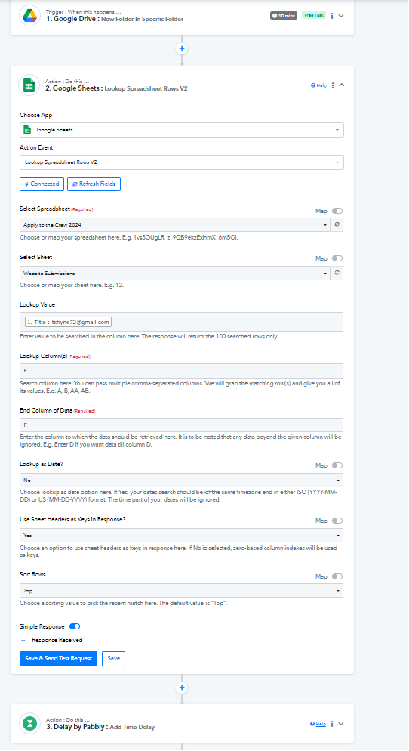Add step with plus below Google Drive
The image size is (409, 751).
[x=182, y=48]
